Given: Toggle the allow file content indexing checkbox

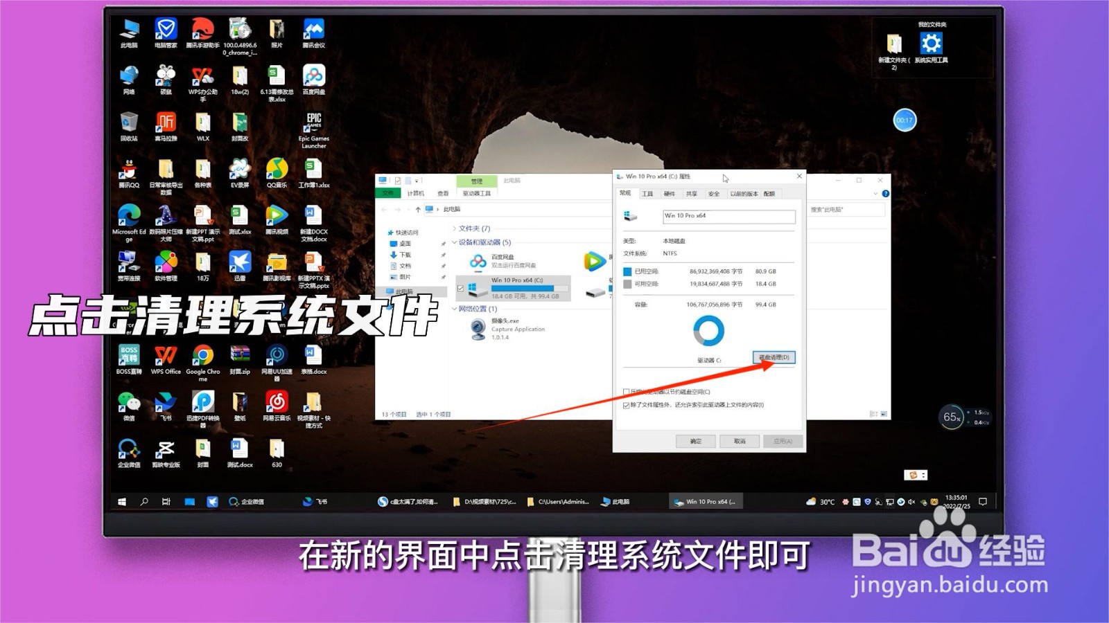Looking at the screenshot, I should 627,405.
